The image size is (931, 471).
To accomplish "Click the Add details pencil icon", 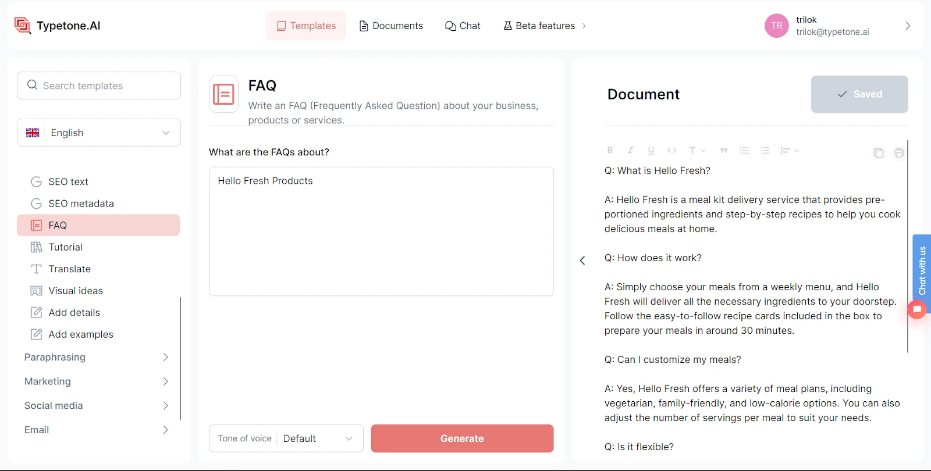I will tap(36, 312).
